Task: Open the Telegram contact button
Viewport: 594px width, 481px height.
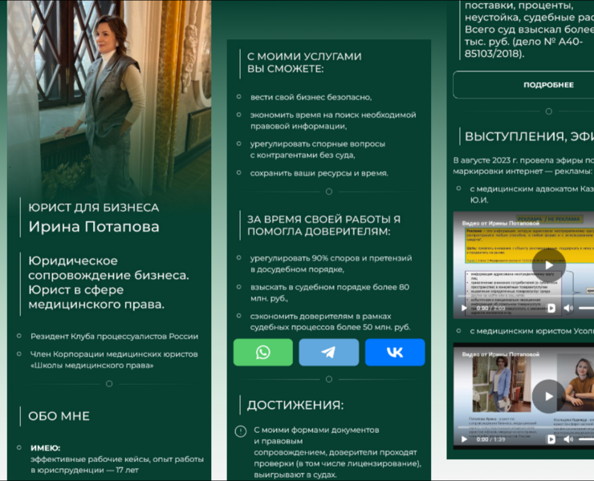Action: pyautogui.click(x=329, y=352)
